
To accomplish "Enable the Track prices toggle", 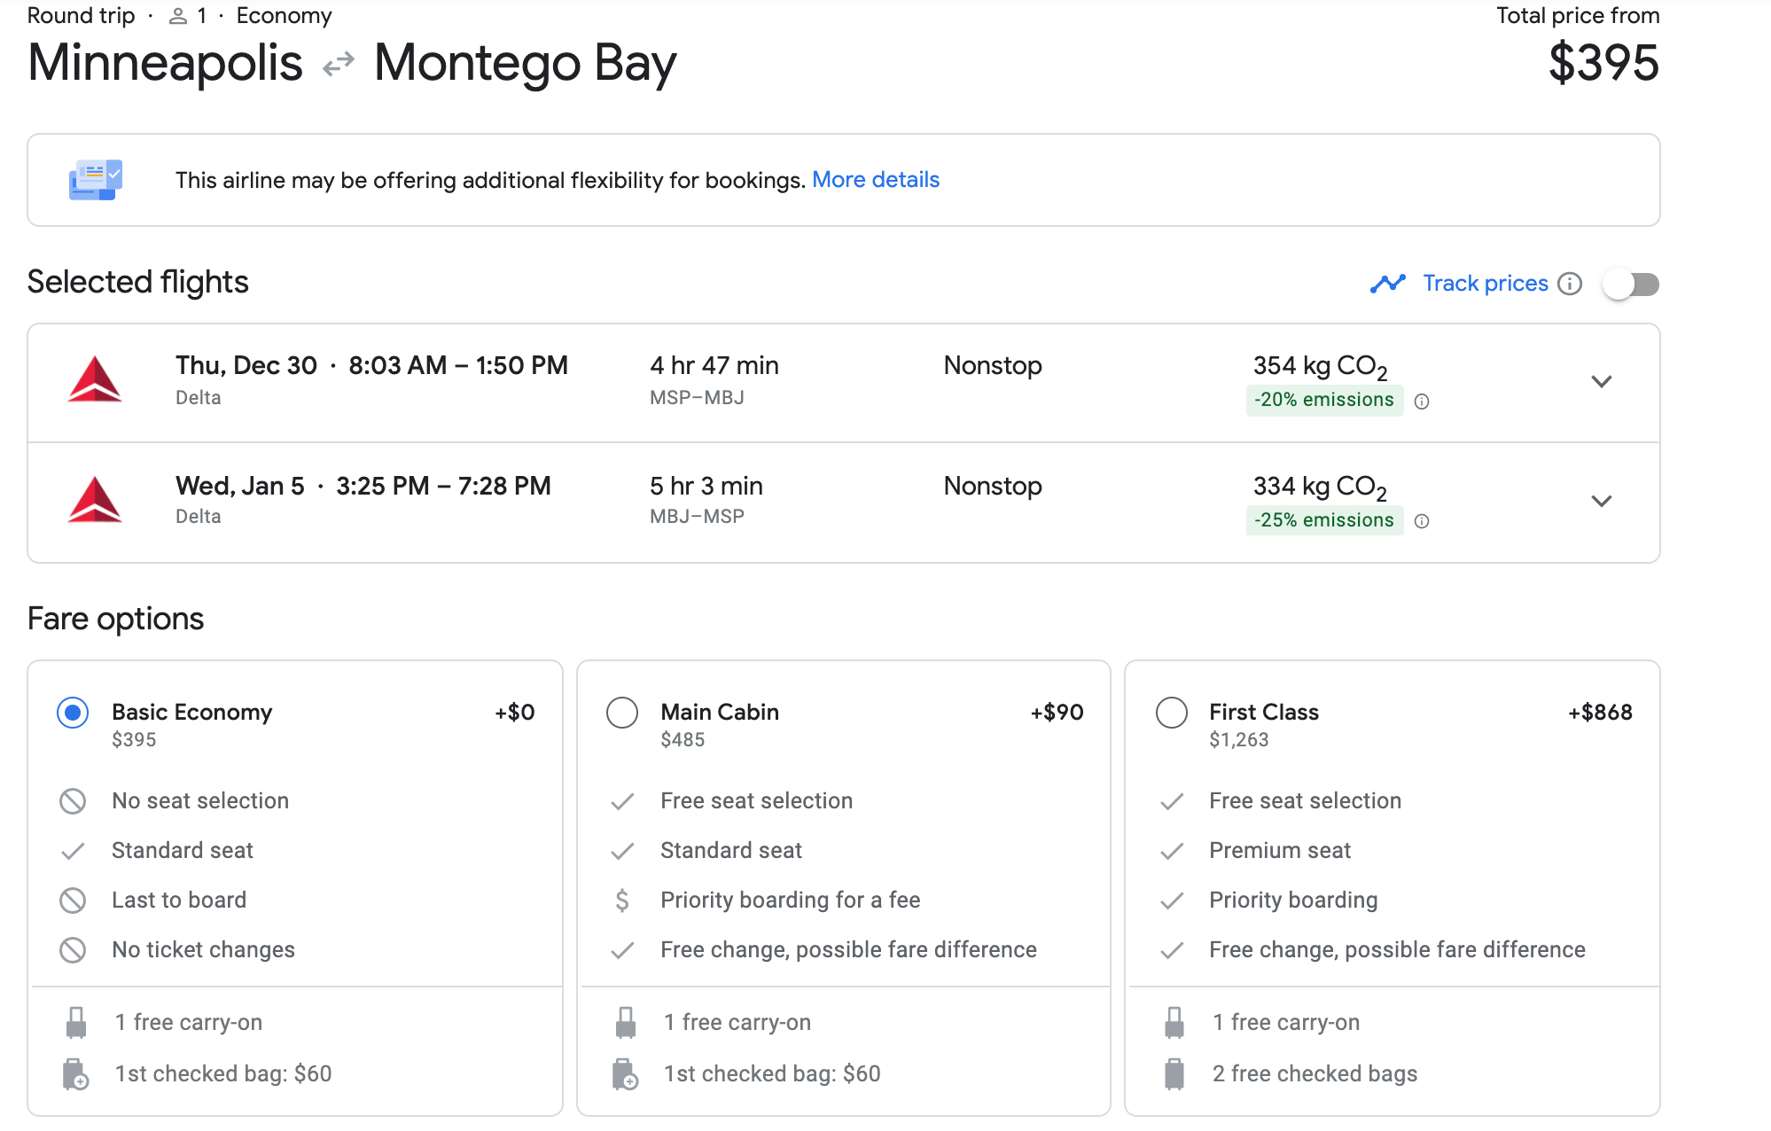I will 1631,284.
